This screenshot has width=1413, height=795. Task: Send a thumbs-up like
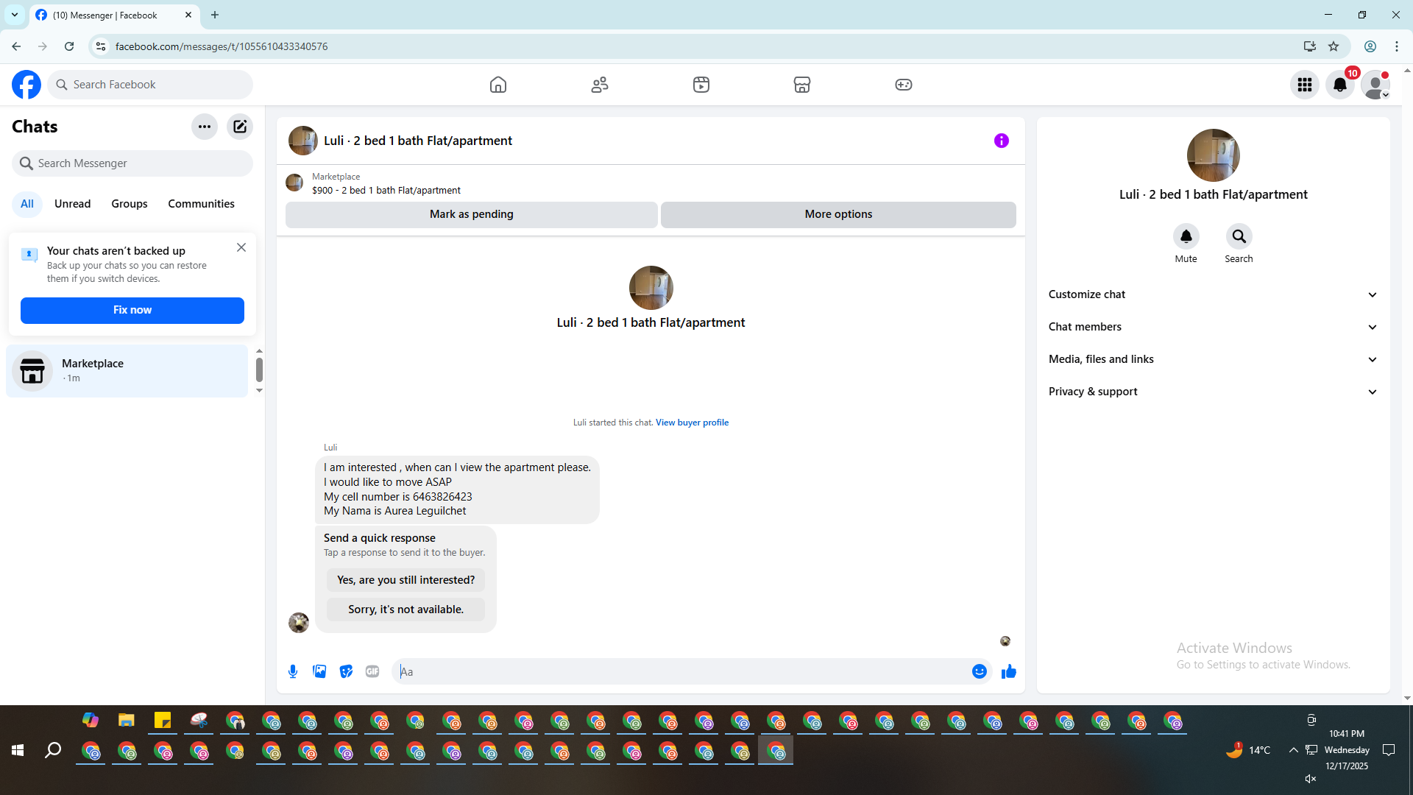(x=1008, y=671)
